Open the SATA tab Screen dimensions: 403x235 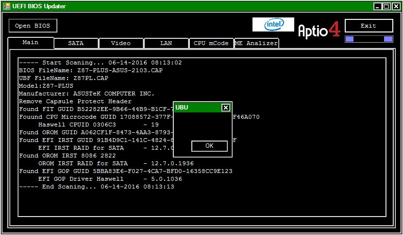[x=76, y=43]
